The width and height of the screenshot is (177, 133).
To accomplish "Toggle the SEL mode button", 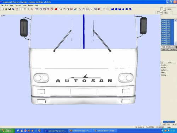I will [x=169, y=124].
